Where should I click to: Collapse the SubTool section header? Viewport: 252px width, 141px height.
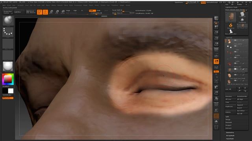(229, 38)
